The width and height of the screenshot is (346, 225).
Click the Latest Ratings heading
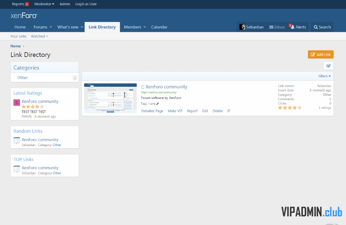click(x=28, y=93)
